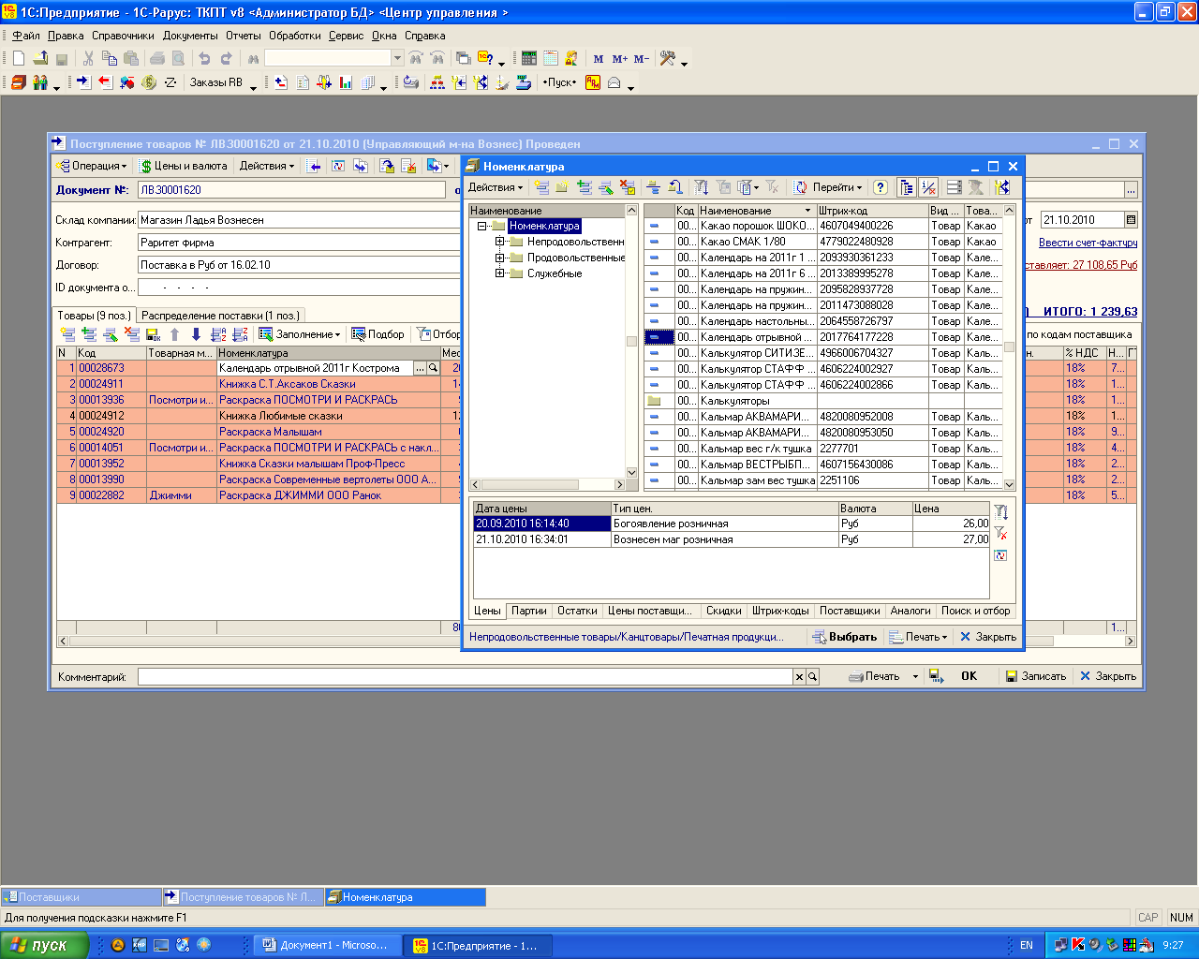Click the dollar coin icon in second toolbar
The image size is (1199, 959).
[149, 82]
